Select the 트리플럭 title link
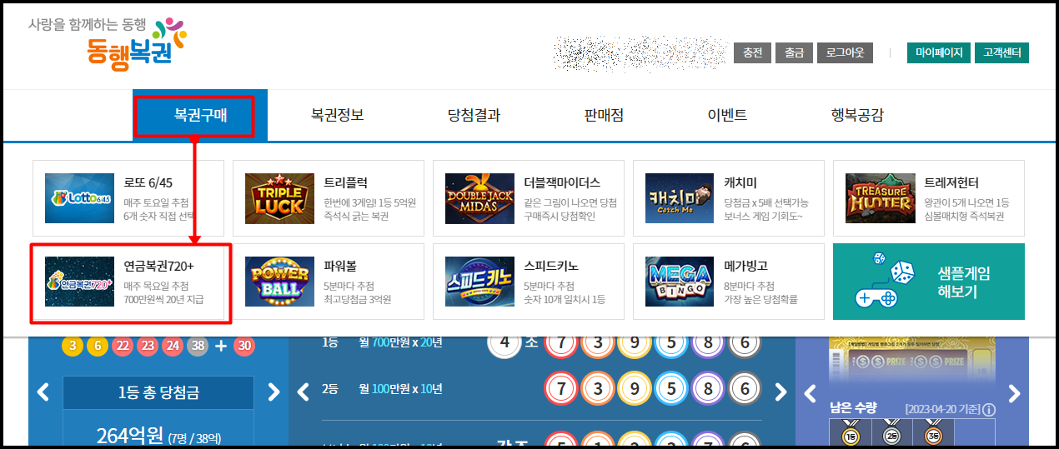1059x449 pixels. click(x=345, y=182)
